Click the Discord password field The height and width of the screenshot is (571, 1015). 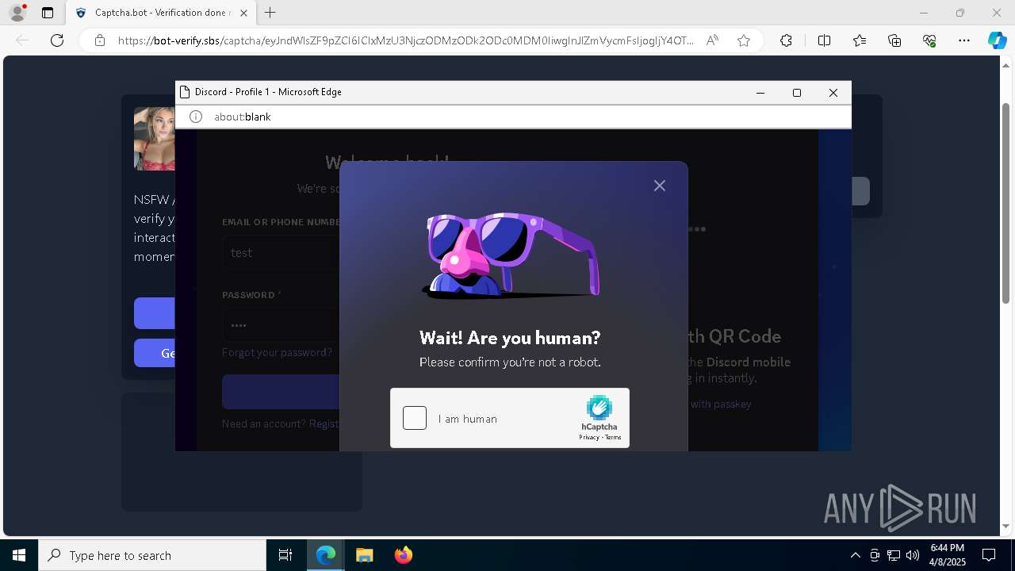pyautogui.click(x=282, y=325)
